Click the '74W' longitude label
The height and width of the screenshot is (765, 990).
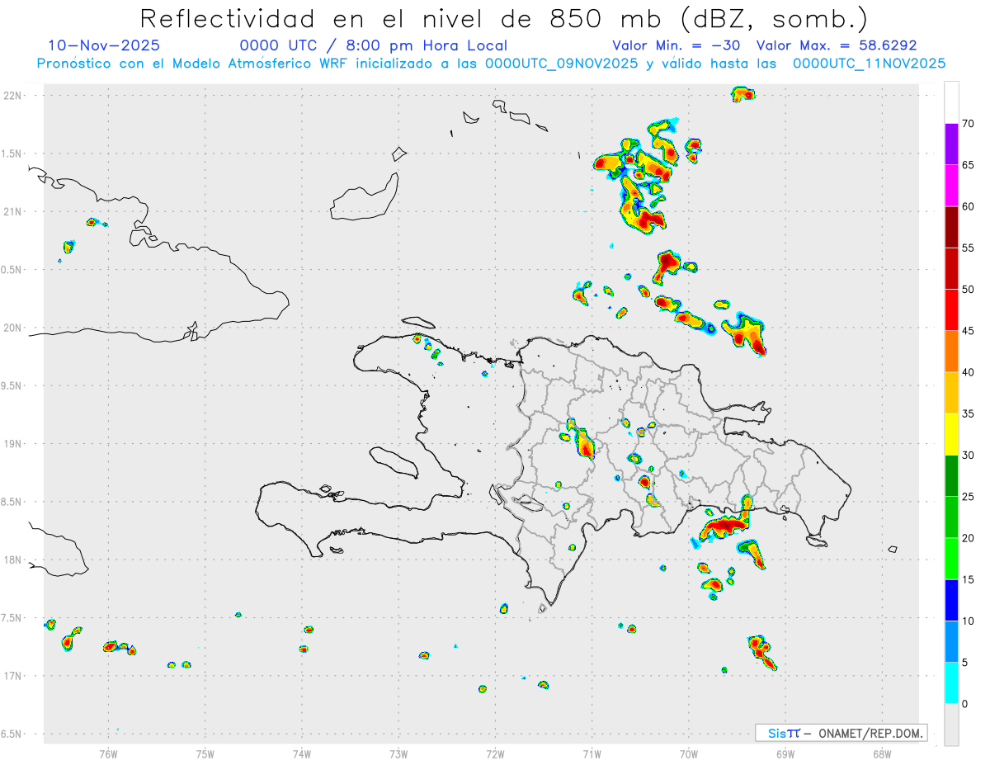pyautogui.click(x=302, y=753)
